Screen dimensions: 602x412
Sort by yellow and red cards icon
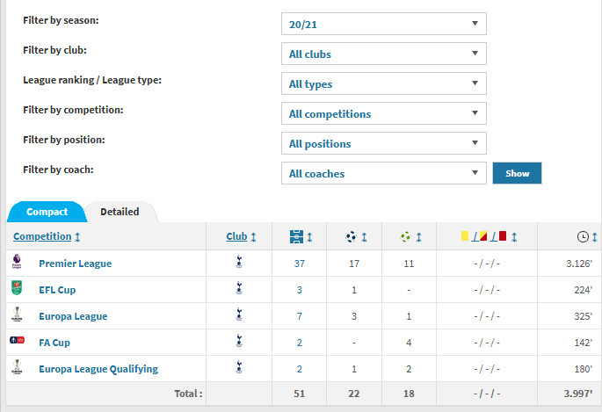pyautogui.click(x=484, y=236)
